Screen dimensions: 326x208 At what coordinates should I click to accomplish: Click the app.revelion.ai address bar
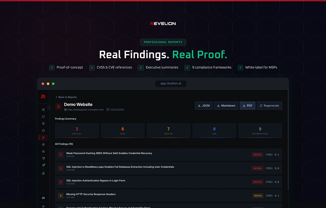click(x=171, y=84)
